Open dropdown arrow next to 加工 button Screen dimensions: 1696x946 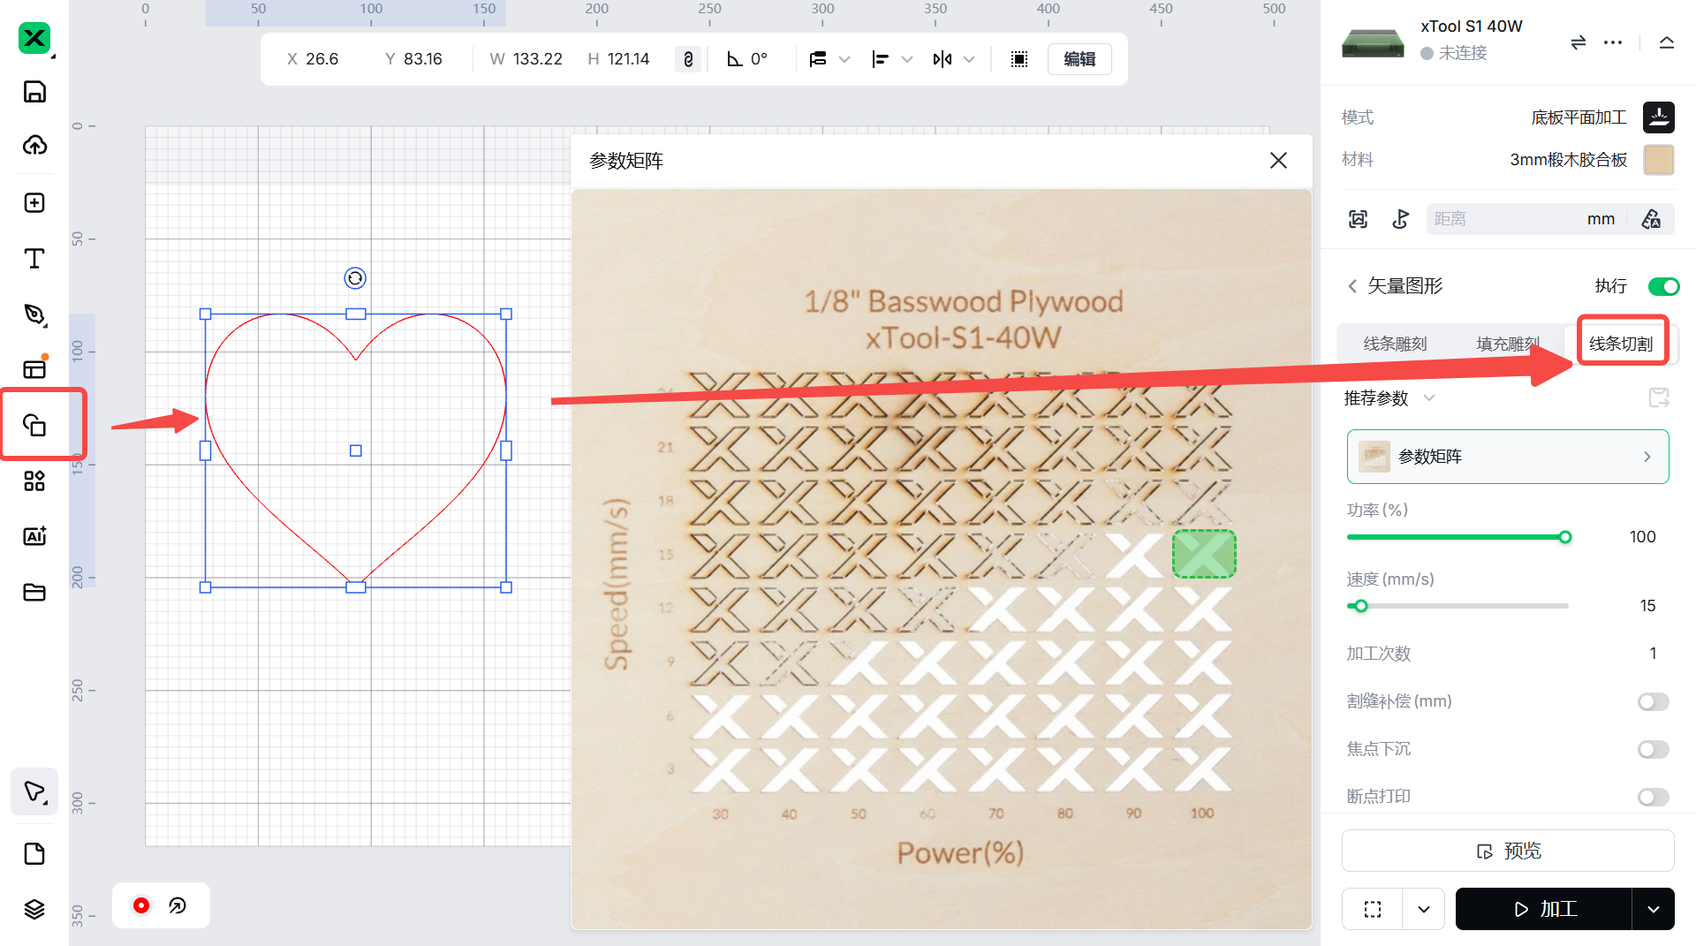pyautogui.click(x=1653, y=909)
